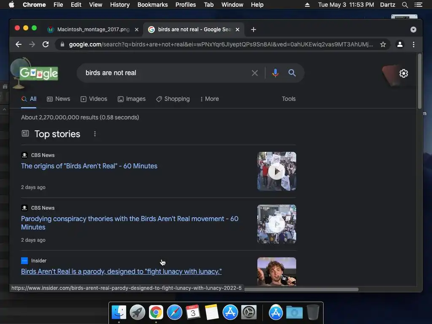
Task: Click the forward navigation arrow
Action: (x=32, y=44)
